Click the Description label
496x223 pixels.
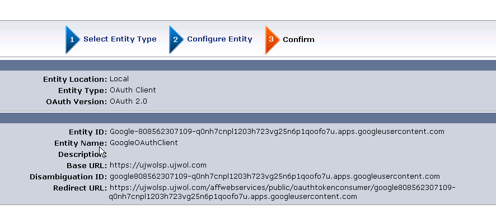(x=82, y=155)
